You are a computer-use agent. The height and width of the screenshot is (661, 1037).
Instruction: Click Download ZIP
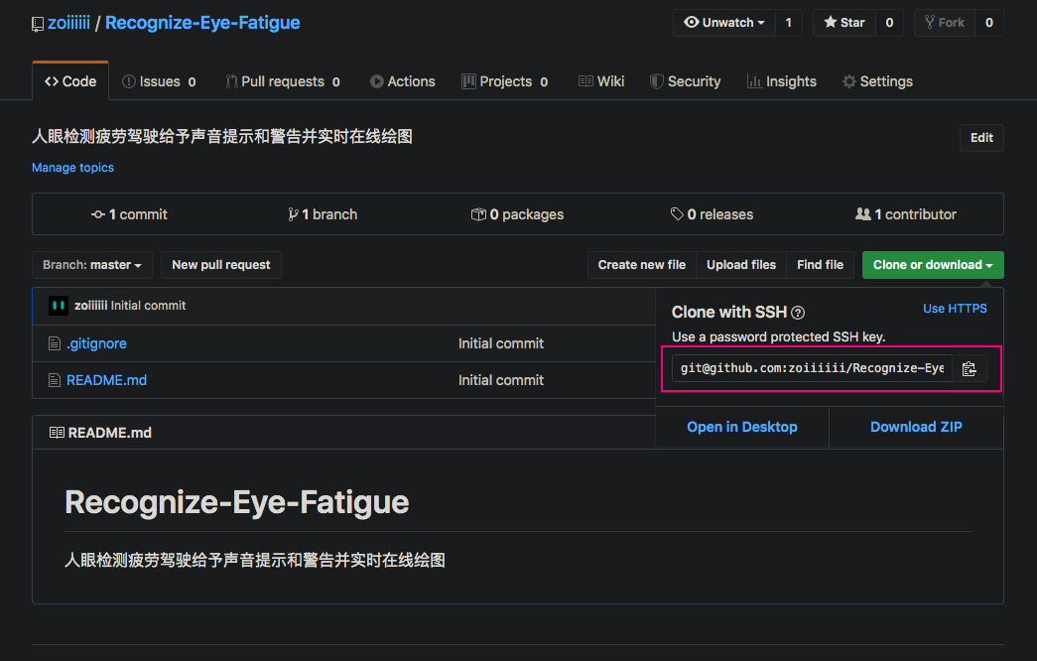[x=916, y=427]
